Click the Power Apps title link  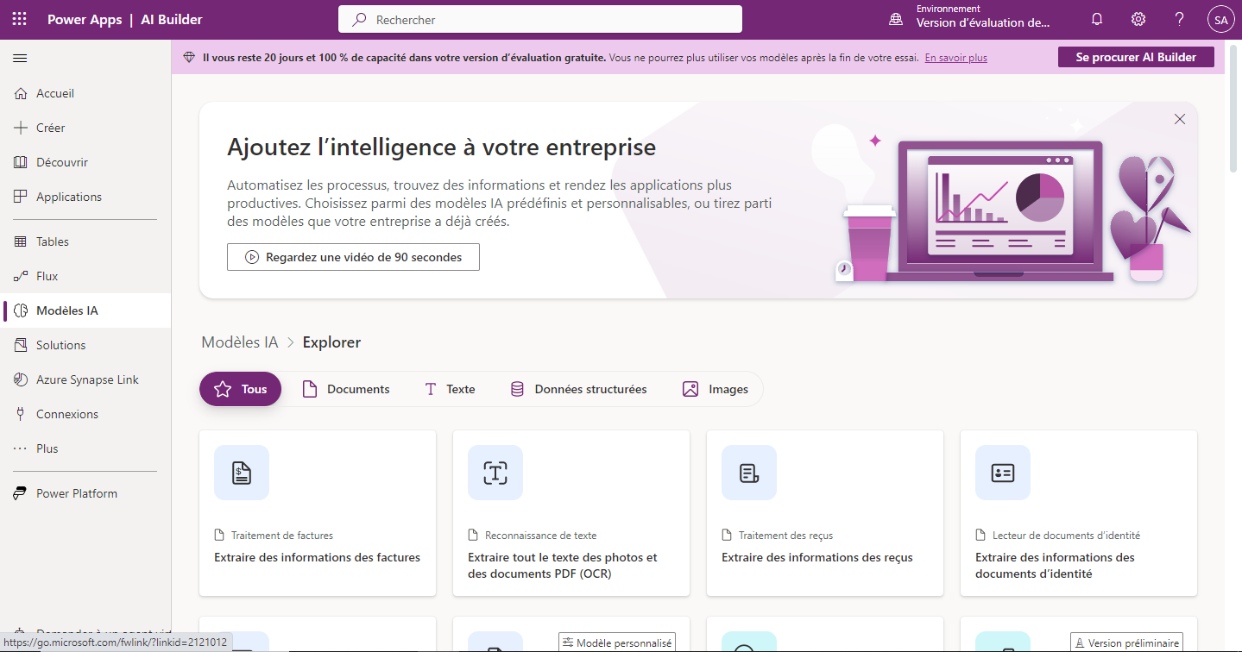click(x=85, y=19)
